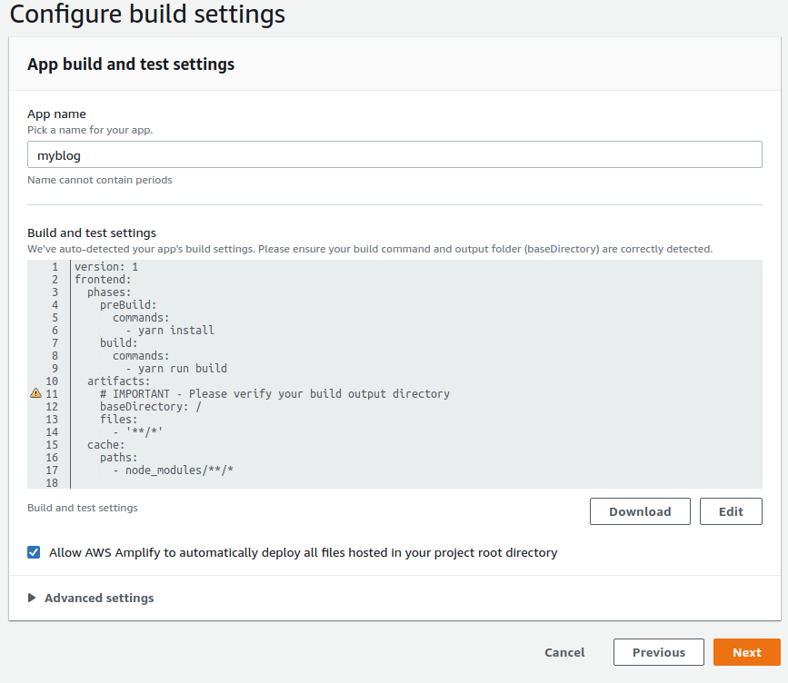
Task: Cancel the build configuration
Action: 564,652
